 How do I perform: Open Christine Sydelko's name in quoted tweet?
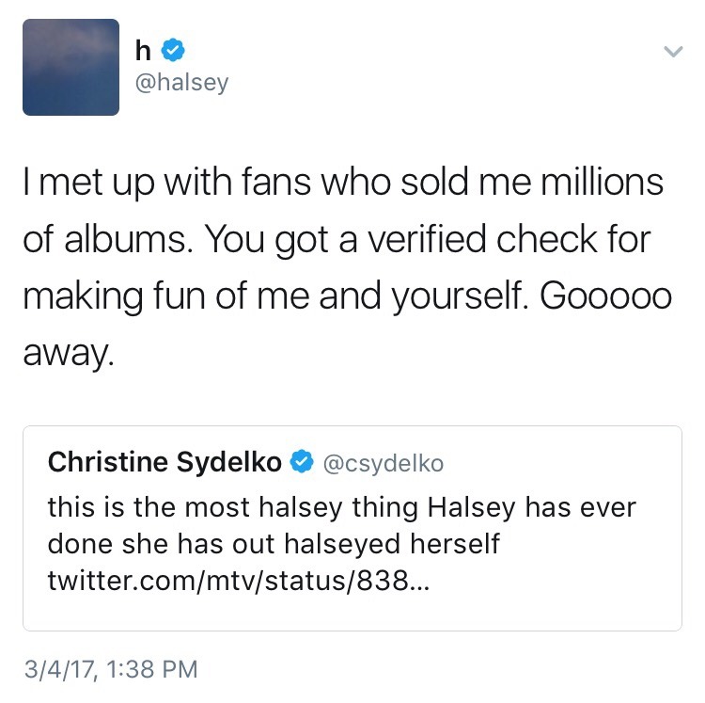pos(164,462)
